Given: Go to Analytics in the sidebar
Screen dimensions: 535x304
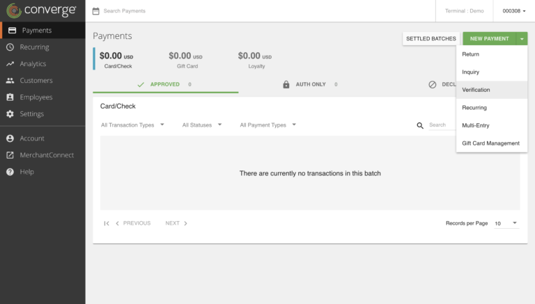Looking at the screenshot, I should tap(42, 64).
